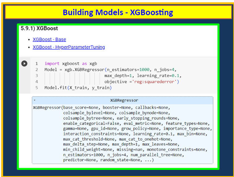This screenshot has width=234, height=177.
Task: Click predictor=None in the output
Action: [x=80, y=160]
